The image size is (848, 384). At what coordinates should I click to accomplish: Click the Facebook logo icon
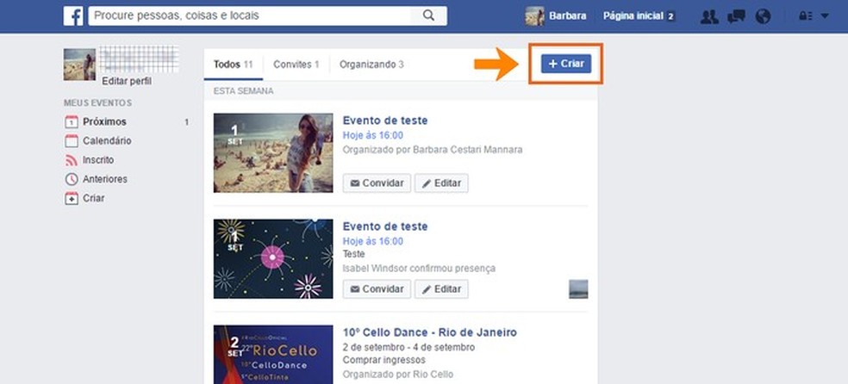coord(73,15)
